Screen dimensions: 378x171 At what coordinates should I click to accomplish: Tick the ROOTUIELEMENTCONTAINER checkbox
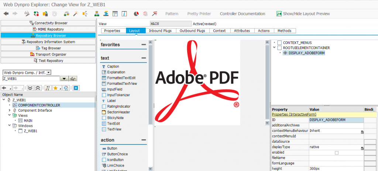coord(279,48)
